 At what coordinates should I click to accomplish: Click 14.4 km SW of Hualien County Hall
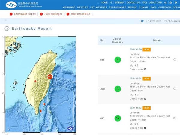point(150,57)
